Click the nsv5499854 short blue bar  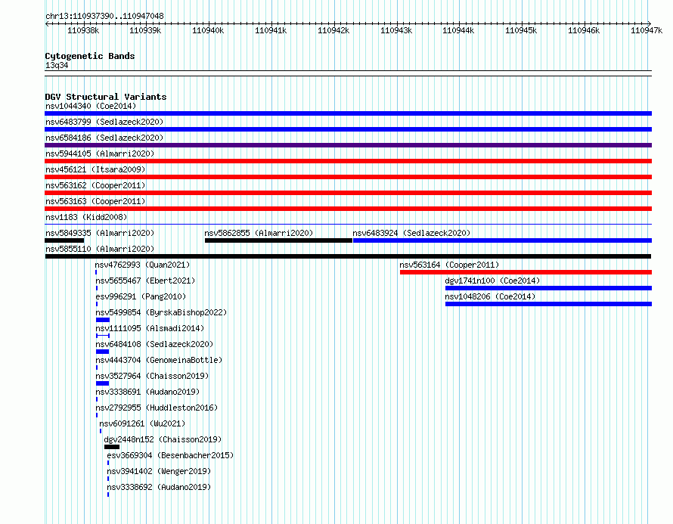103,320
